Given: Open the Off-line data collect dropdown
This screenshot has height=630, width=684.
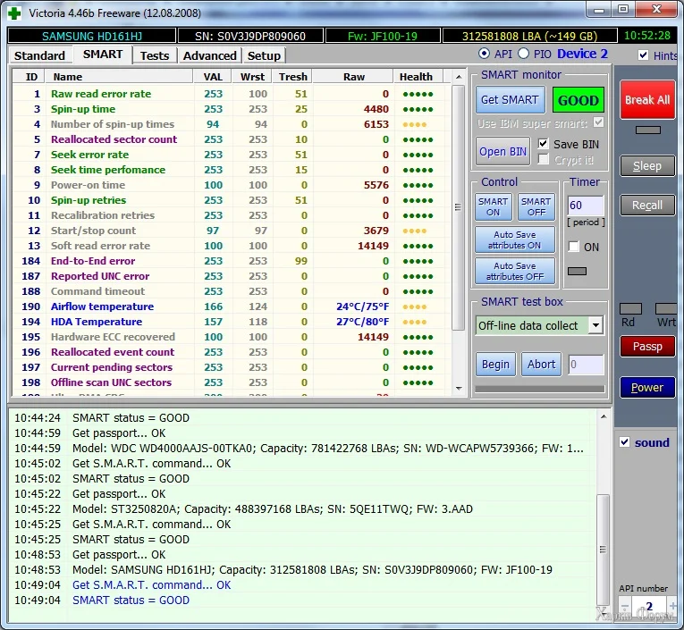Looking at the screenshot, I should (595, 325).
